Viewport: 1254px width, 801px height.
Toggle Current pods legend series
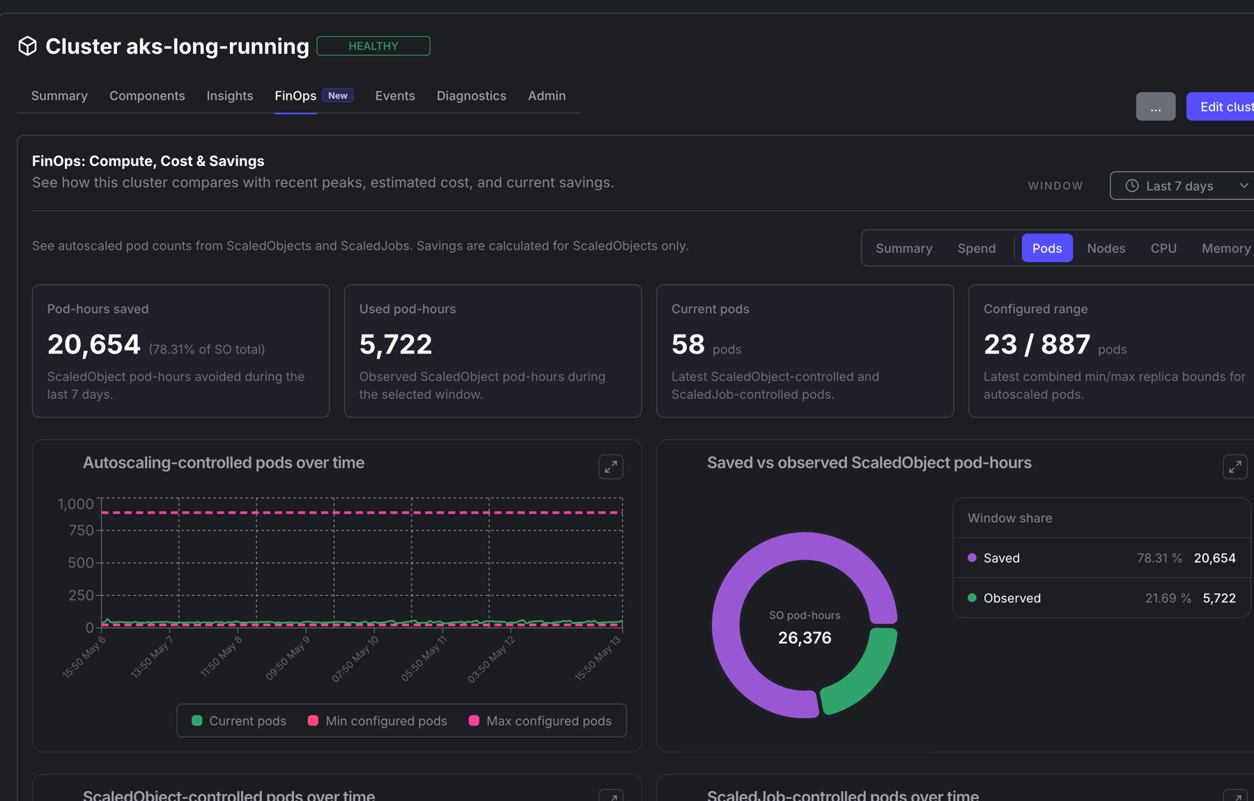239,721
